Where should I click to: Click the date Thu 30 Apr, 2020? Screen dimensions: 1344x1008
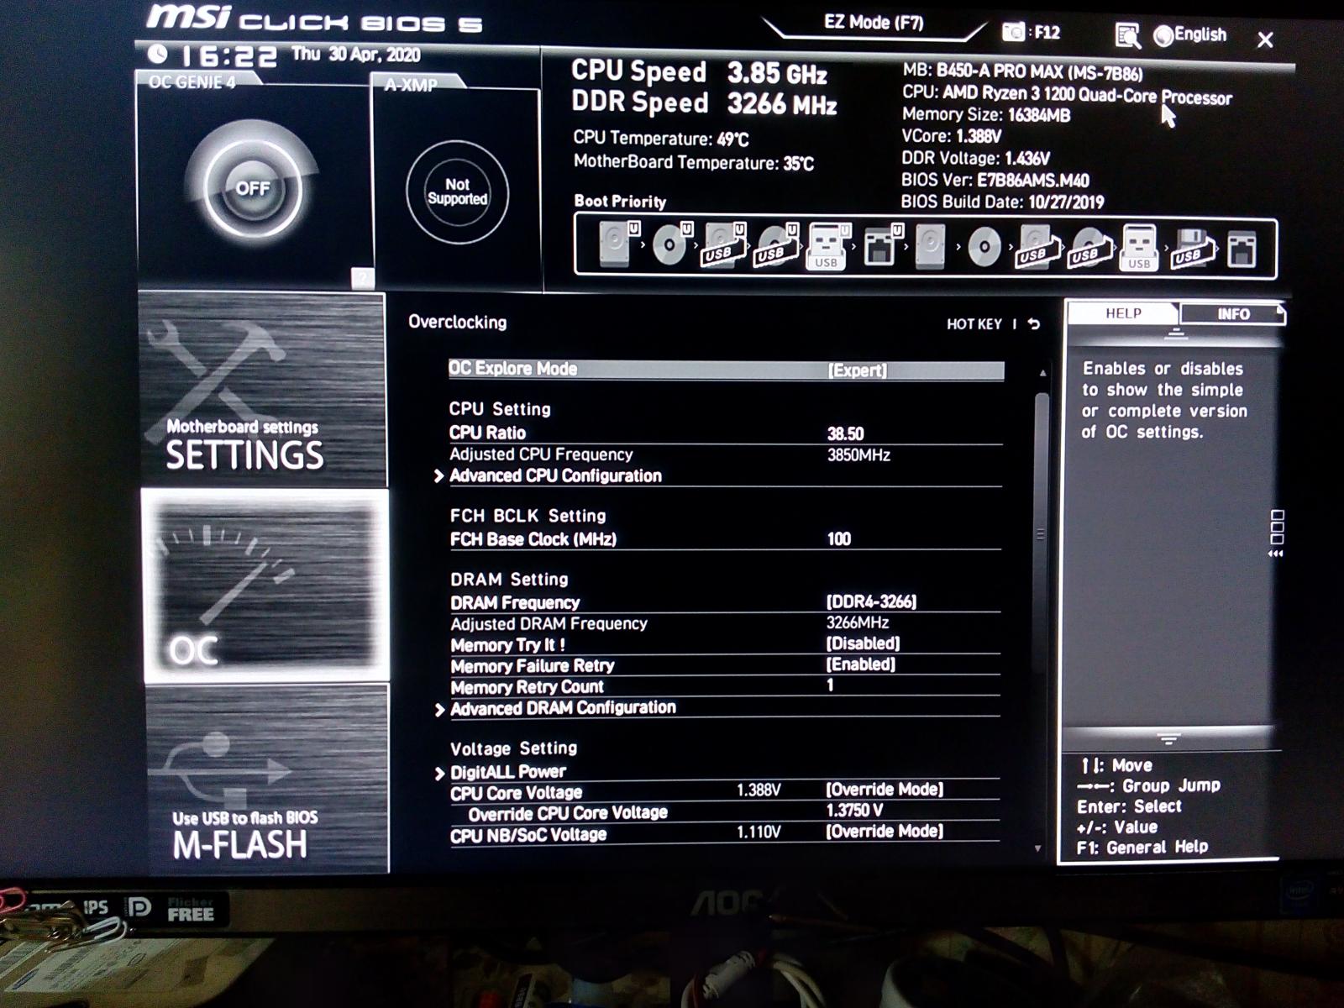coord(356,55)
